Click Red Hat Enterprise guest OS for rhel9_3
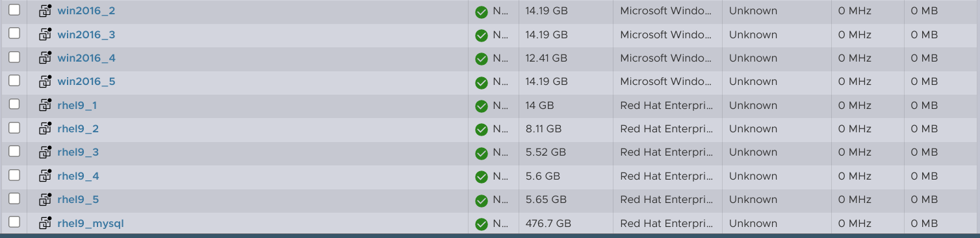Viewport: 980px width, 238px height. (667, 152)
